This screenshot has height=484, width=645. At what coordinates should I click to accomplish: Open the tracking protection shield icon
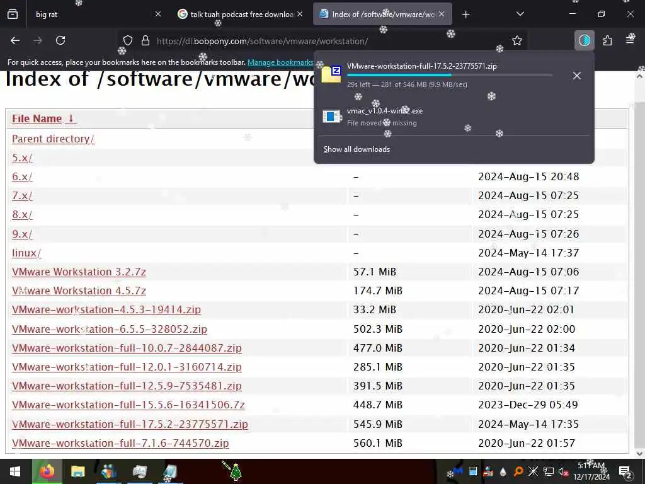coord(128,41)
